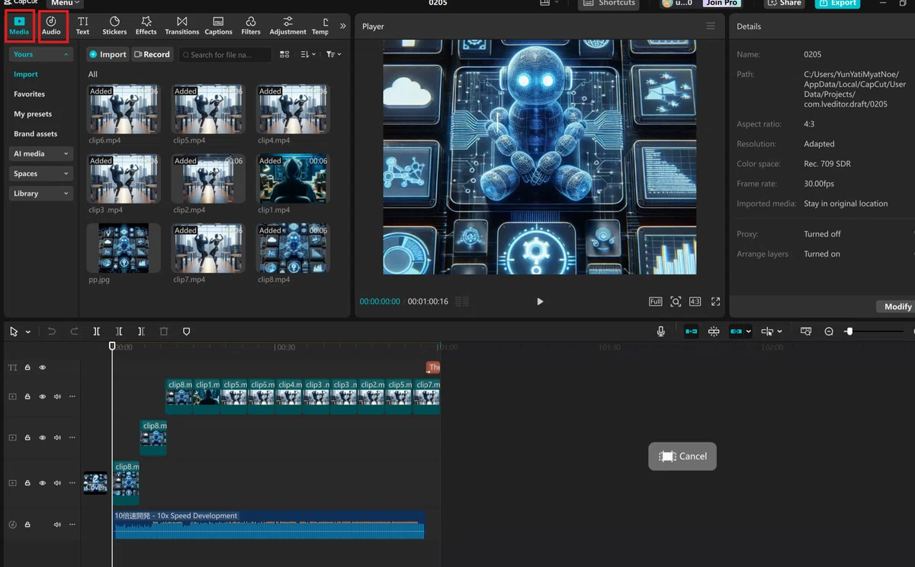Open the Shortcuts panel

(x=608, y=3)
